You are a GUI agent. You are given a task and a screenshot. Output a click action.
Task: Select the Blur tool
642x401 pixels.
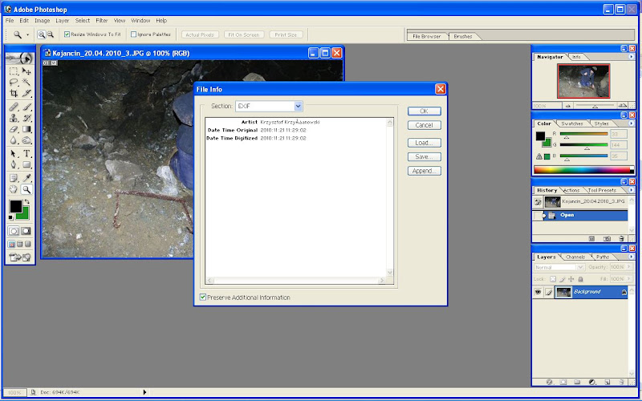[14, 140]
